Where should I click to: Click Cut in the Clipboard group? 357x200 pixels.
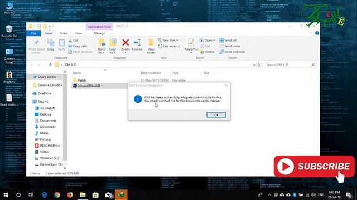pos(73,41)
